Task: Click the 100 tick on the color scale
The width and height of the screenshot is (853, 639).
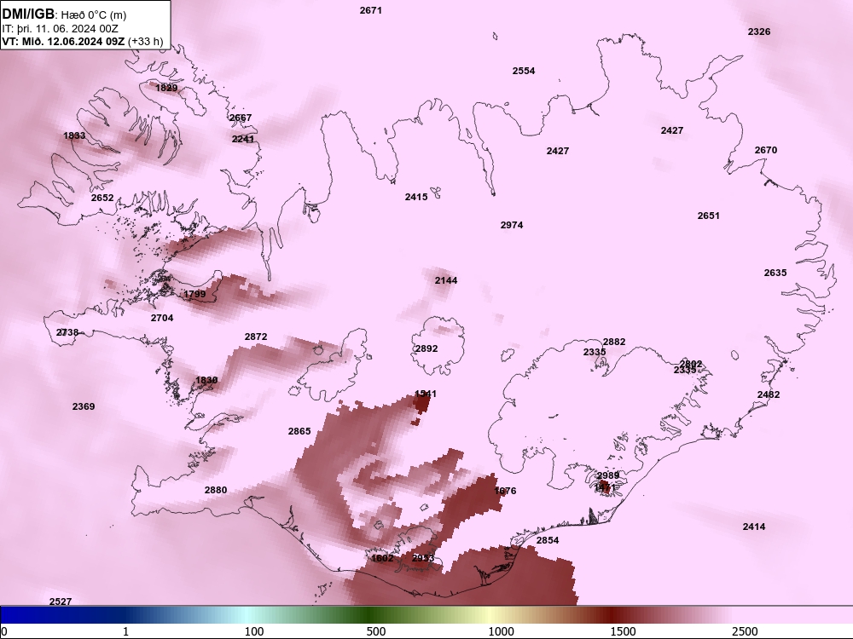Action: pyautogui.click(x=254, y=631)
